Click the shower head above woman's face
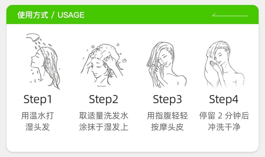Screen dimensions: 265x157 coord(33,37)
